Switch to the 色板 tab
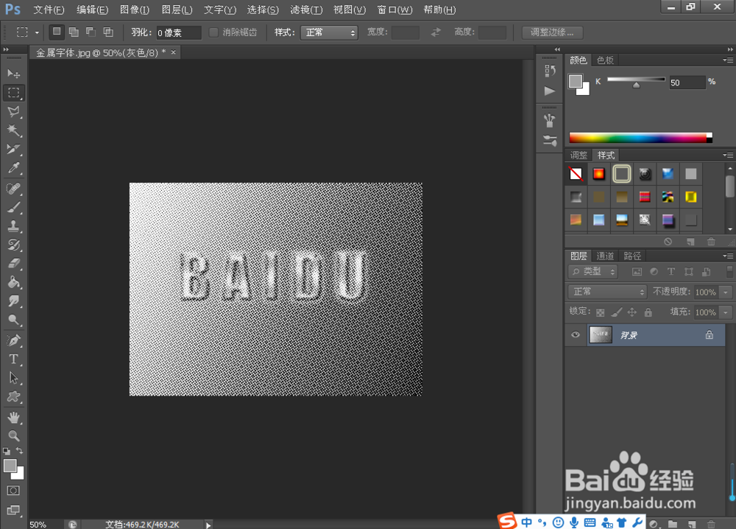The height and width of the screenshot is (529, 736). 605,60
